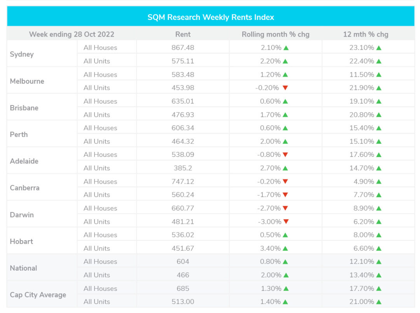Click red down arrow beside Melbourne units -0.20%

285,88
